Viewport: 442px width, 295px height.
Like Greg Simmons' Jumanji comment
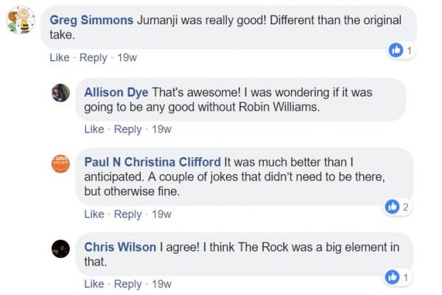(60, 58)
